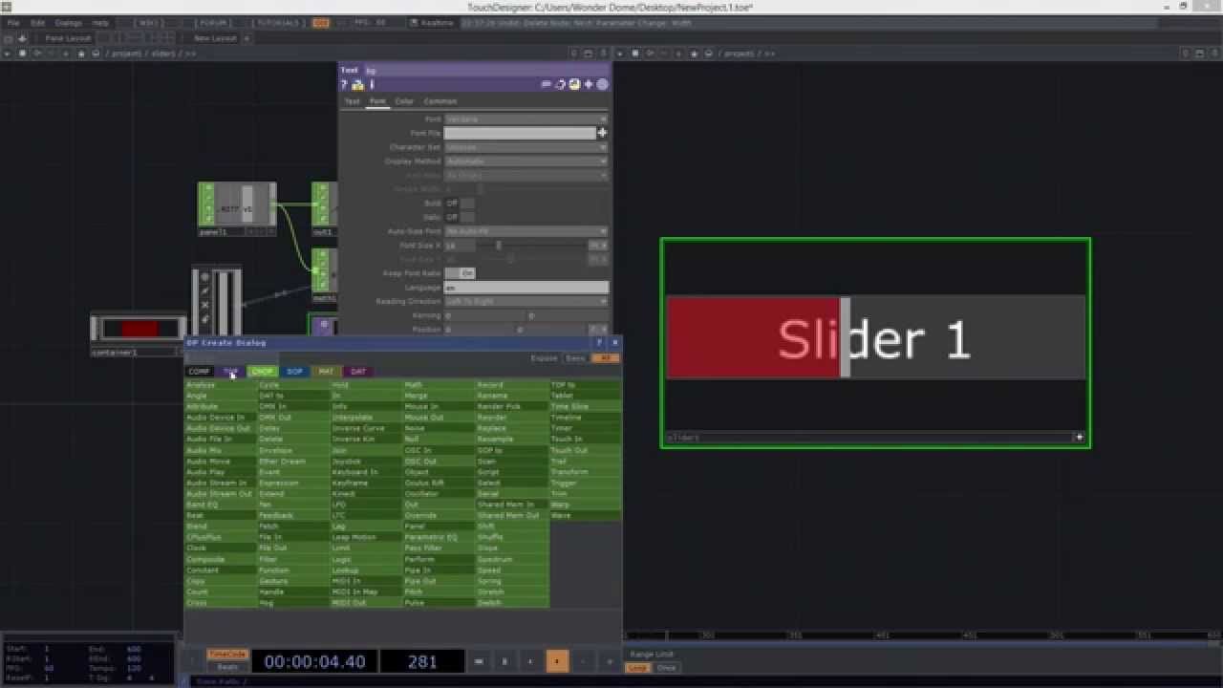Click the New Layout button
Viewport: 1223px width, 688px height.
[215, 38]
